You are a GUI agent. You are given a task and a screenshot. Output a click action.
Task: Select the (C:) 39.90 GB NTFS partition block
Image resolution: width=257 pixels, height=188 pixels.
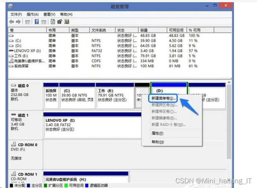pyautogui.click(x=77, y=95)
